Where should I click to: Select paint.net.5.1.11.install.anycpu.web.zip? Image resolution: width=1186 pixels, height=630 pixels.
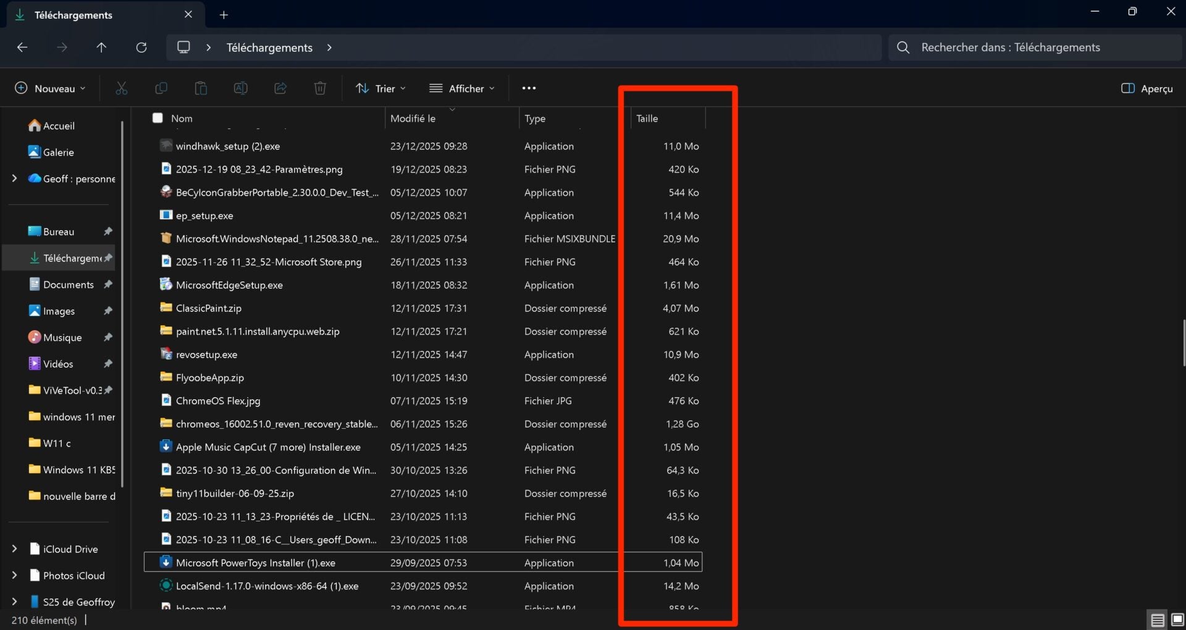pyautogui.click(x=258, y=331)
